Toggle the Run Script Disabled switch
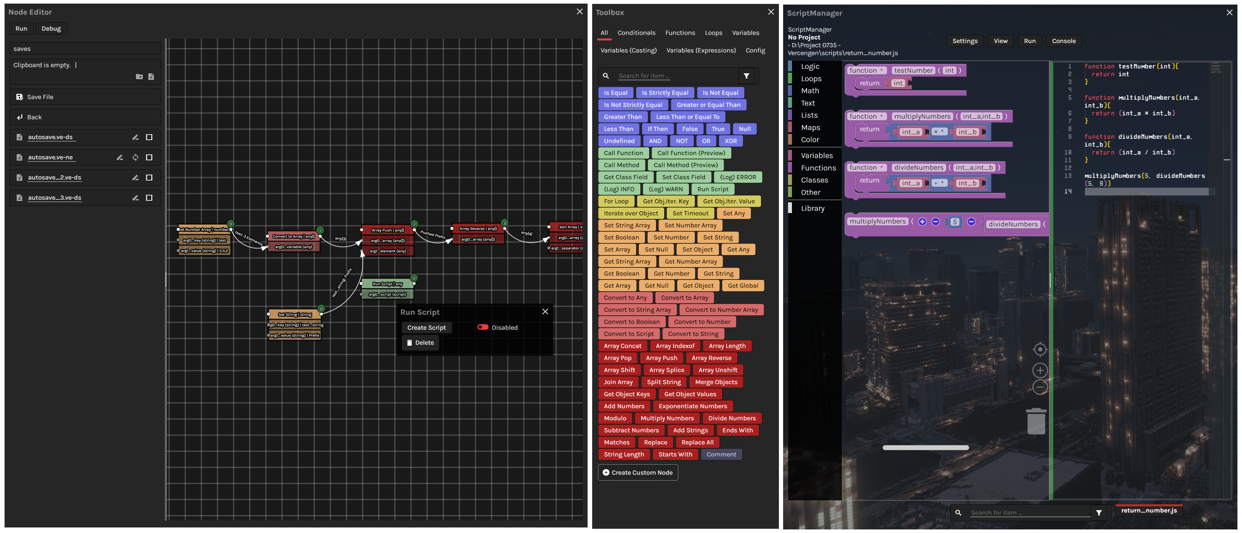The height and width of the screenshot is (533, 1242). coord(483,327)
